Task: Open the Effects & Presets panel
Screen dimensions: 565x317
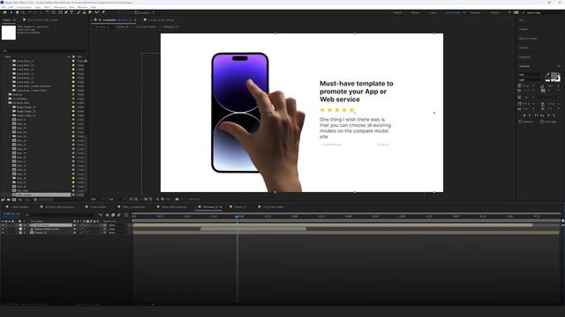Action: (x=528, y=39)
